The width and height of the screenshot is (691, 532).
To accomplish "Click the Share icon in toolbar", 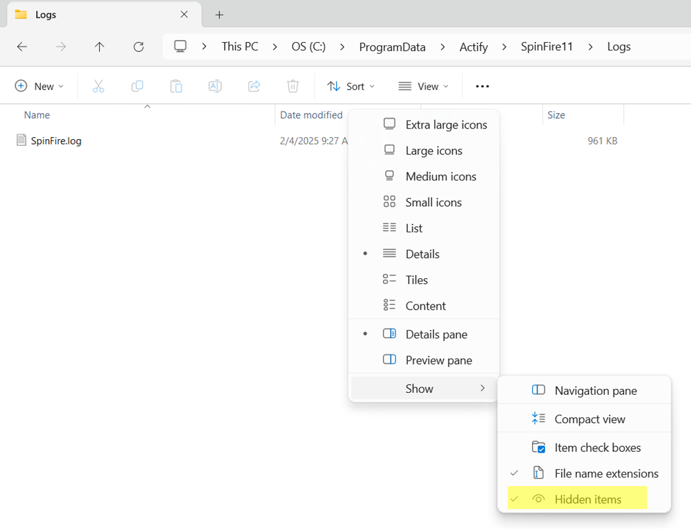I will pos(254,87).
